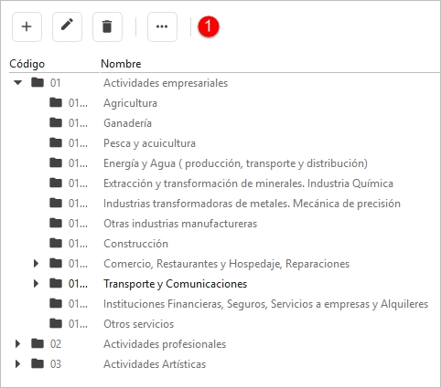
Task: Click the folder icon of Ganadería
Action: 56,122
